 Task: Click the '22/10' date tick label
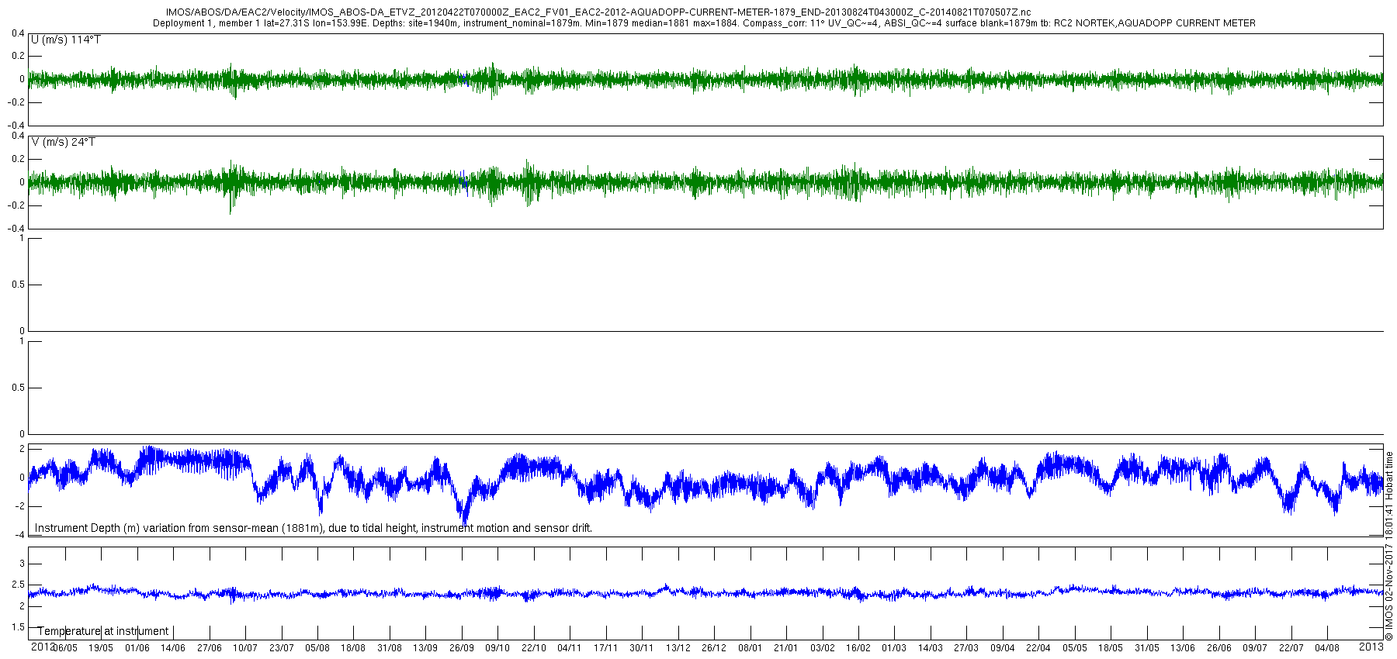coord(534,648)
